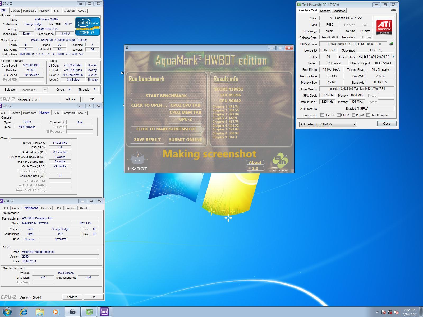Click CPUZ MEM TAB button
This screenshot has width=423, height=317.
(x=185, y=112)
